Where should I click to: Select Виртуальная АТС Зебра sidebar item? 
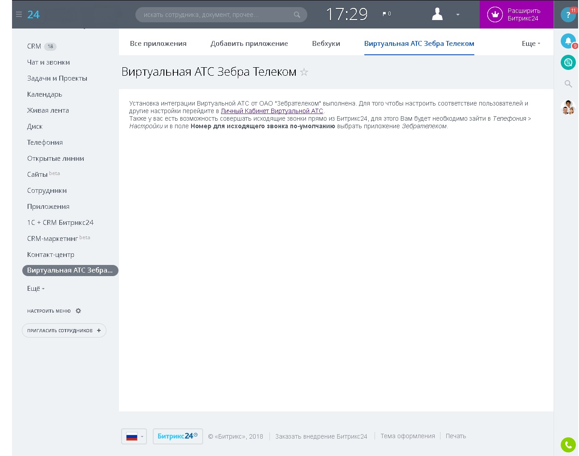[70, 270]
